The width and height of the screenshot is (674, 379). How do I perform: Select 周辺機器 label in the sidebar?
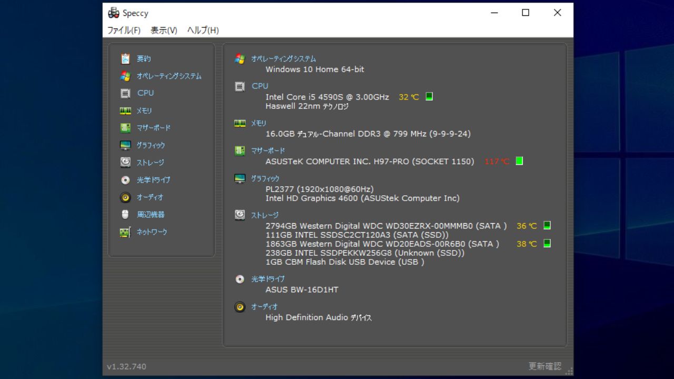[x=151, y=215]
